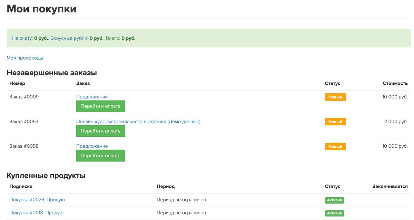Click the Заканчивается column header

point(390,186)
